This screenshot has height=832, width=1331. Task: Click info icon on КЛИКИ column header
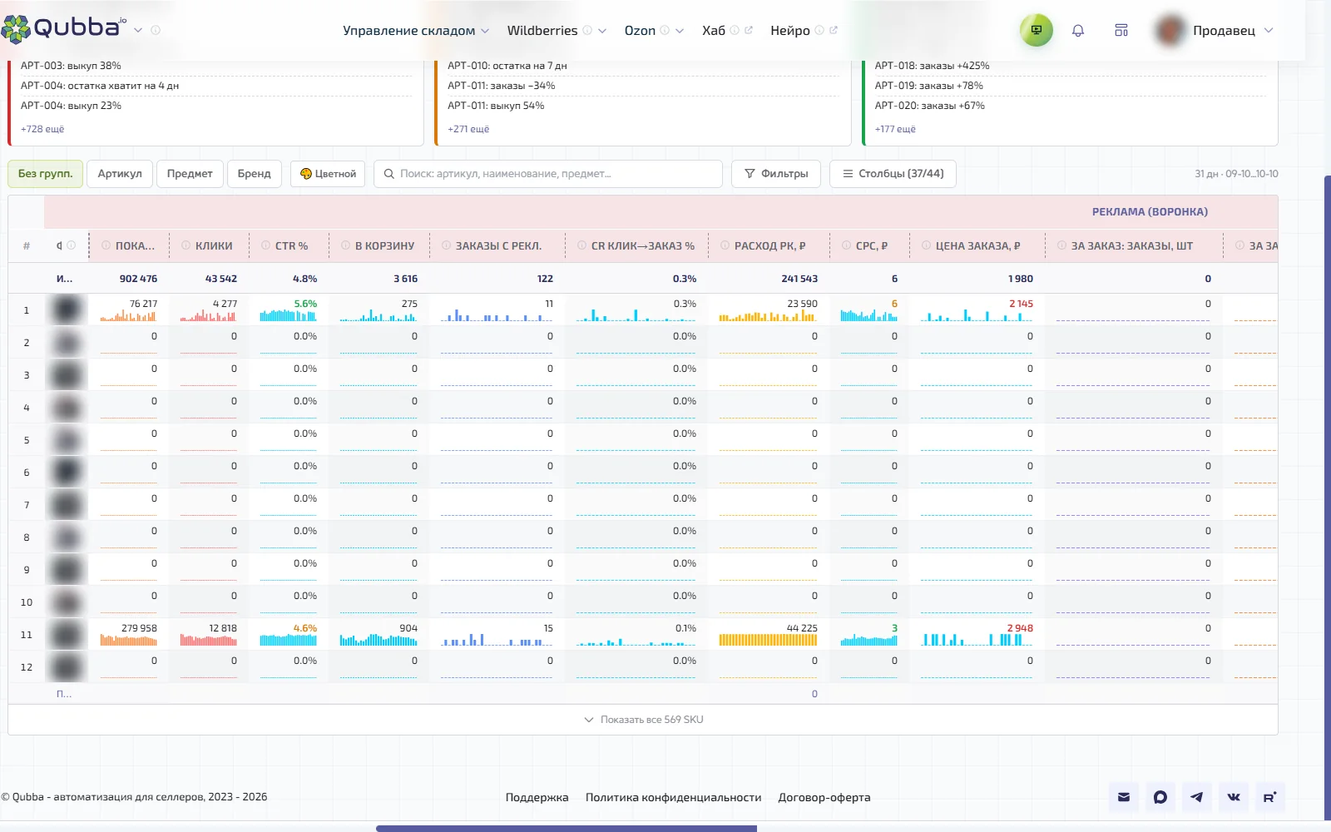click(186, 245)
